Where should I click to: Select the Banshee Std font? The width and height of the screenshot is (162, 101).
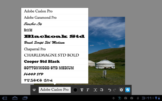[55, 24]
